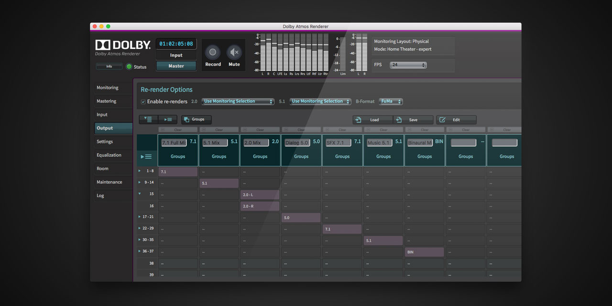Screen dimensions: 612x306
Task: Open Groups under the Dialog 5.0 column
Action: click(301, 156)
